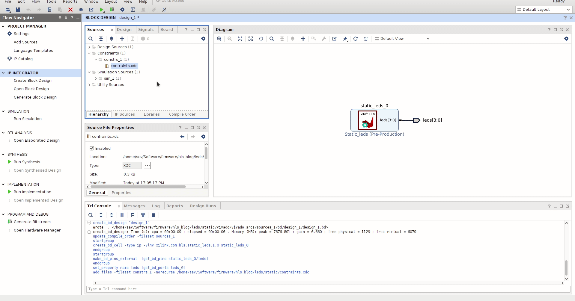
Task: Click Generate Block Design in Flow Navigator
Action: [x=35, y=97]
